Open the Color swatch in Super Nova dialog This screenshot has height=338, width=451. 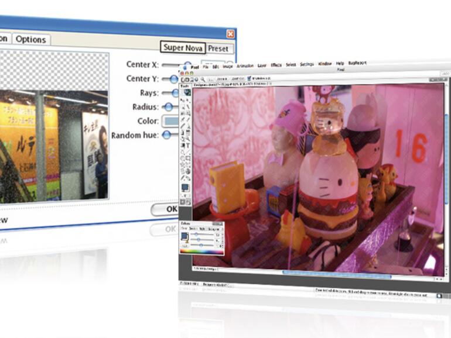[171, 121]
